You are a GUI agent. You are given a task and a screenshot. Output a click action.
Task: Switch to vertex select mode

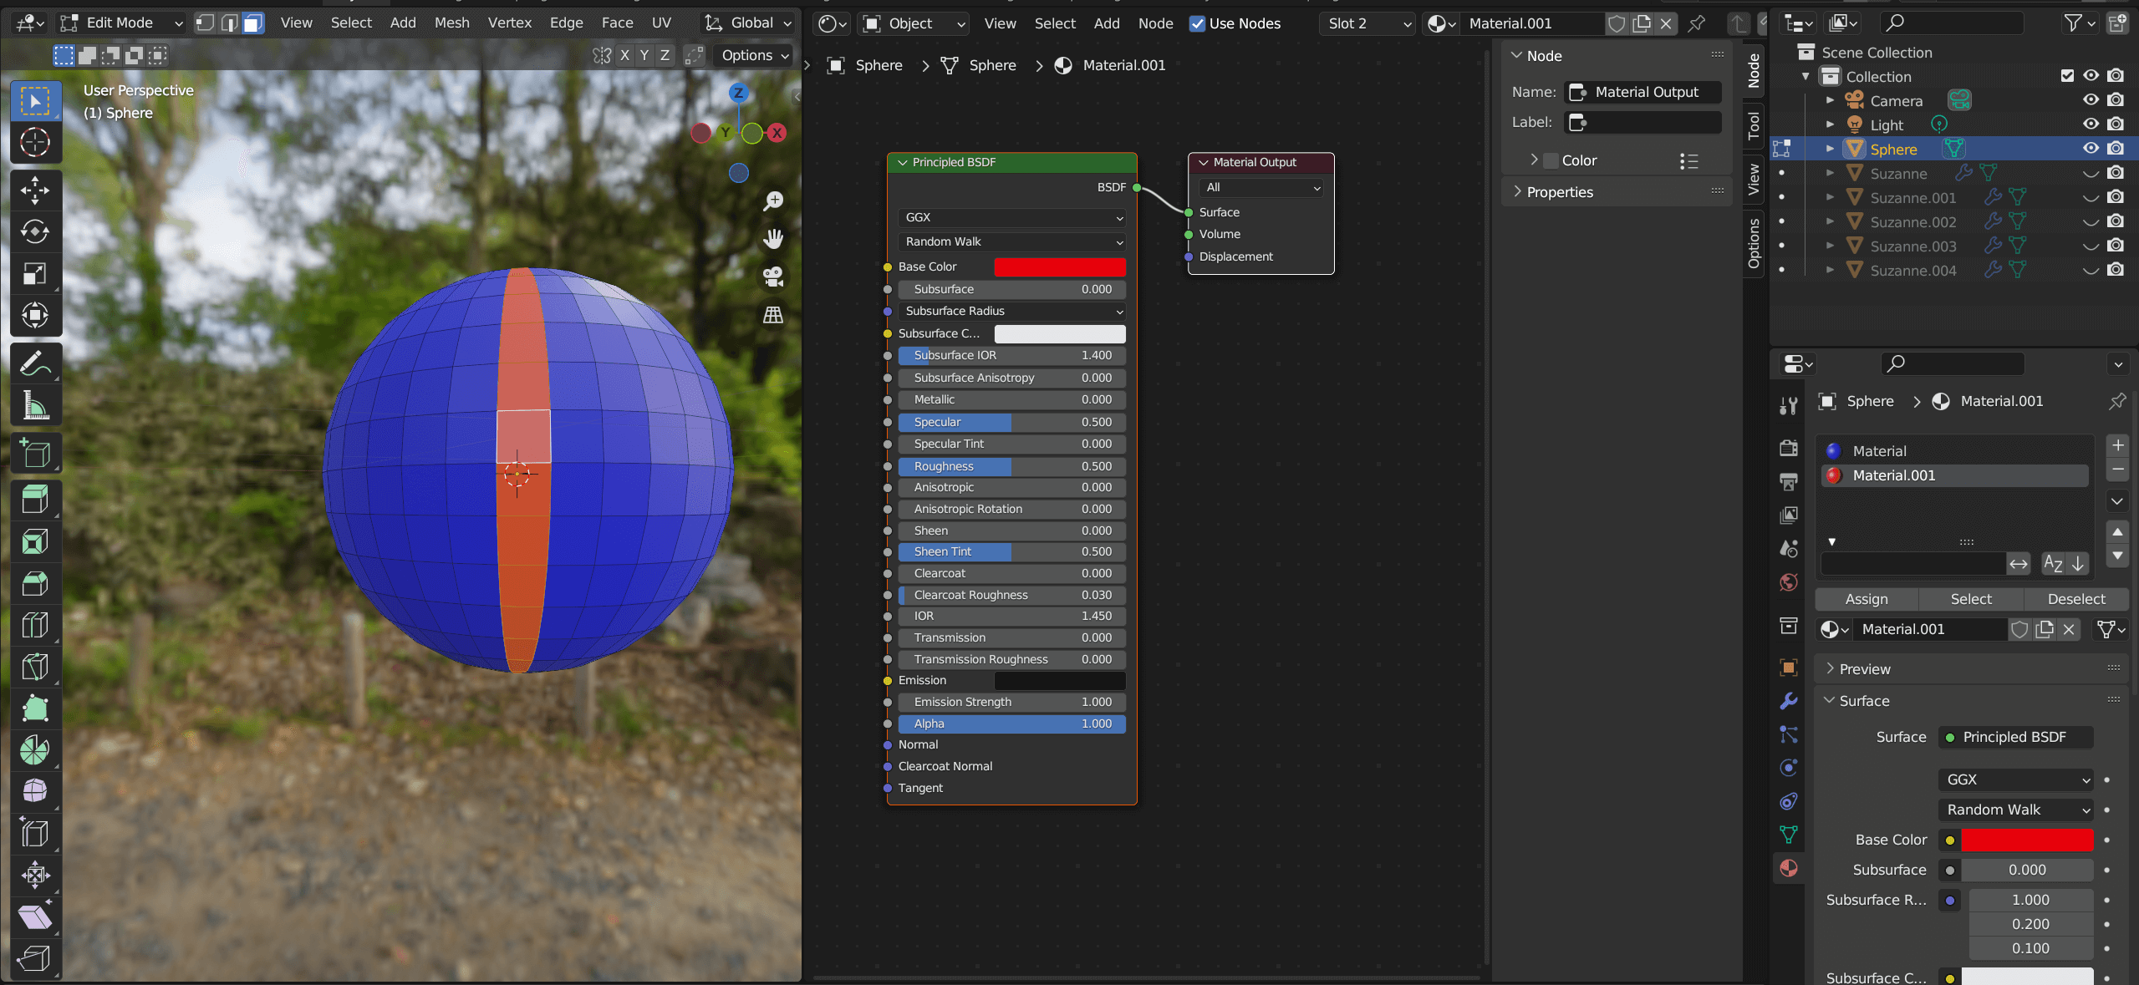tap(205, 23)
